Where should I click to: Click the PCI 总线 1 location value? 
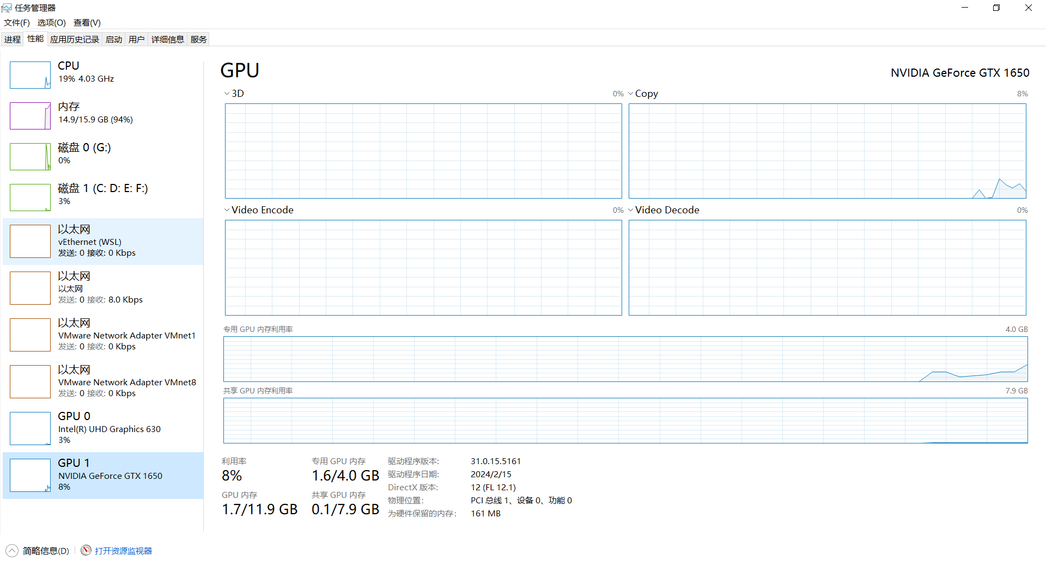pyautogui.click(x=521, y=500)
